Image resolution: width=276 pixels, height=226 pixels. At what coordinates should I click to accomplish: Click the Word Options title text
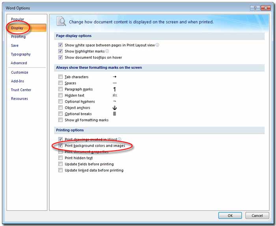18,8
